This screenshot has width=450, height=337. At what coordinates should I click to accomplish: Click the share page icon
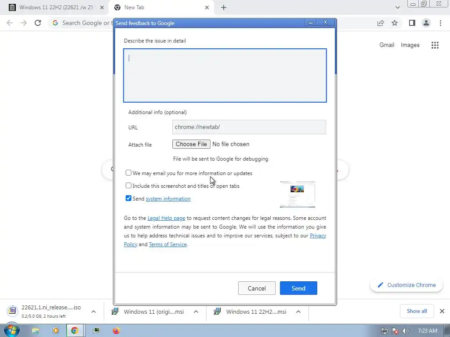coord(381,23)
